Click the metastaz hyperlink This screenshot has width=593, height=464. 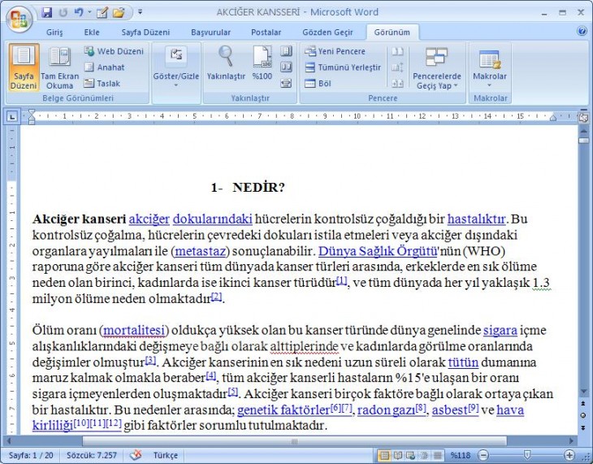(x=201, y=251)
